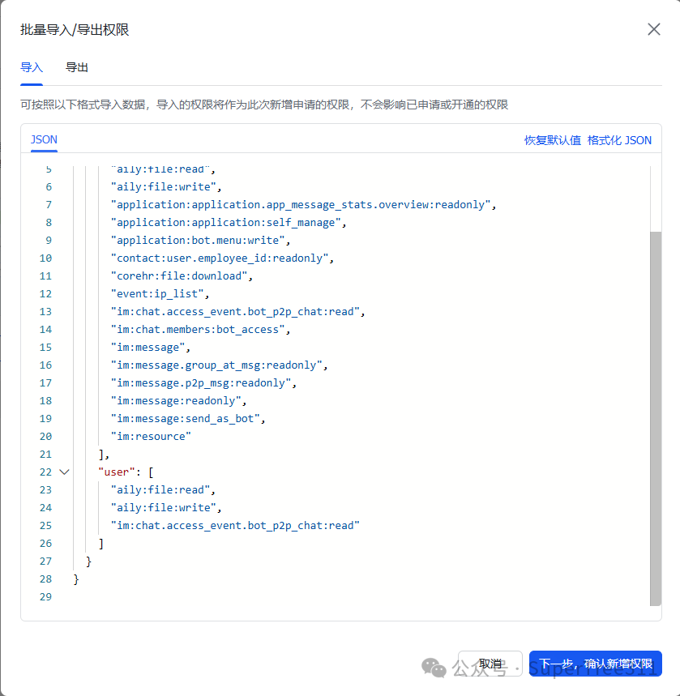Image resolution: width=680 pixels, height=696 pixels.
Task: Click line number 29 in the gutter
Action: coord(45,597)
